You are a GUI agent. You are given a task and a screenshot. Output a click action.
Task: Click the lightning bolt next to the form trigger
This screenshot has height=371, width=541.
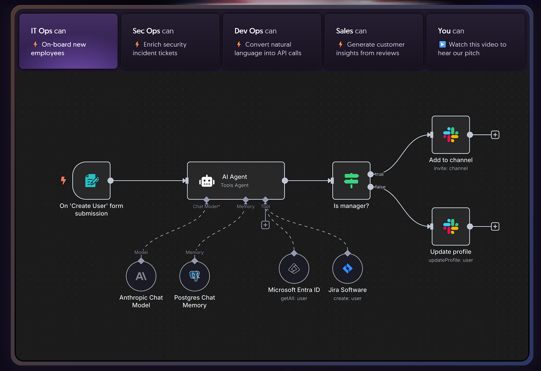tap(63, 180)
